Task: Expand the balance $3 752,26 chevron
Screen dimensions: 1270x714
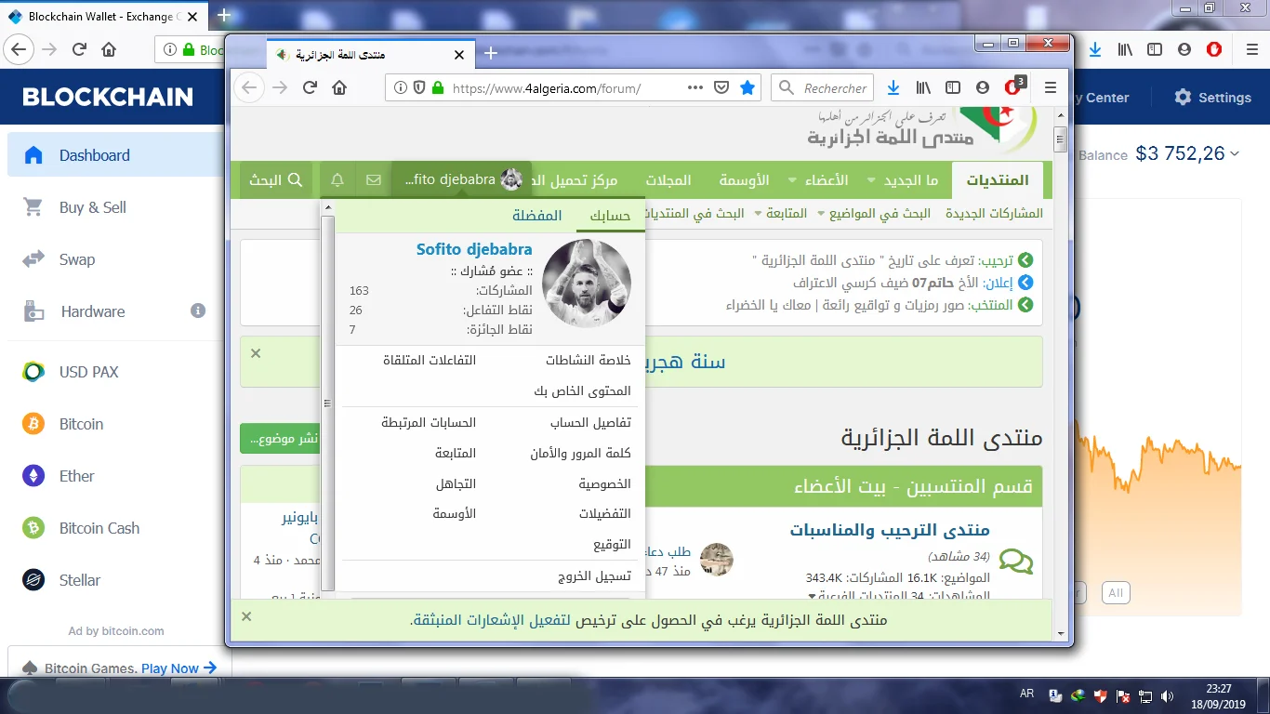Action: point(1235,154)
